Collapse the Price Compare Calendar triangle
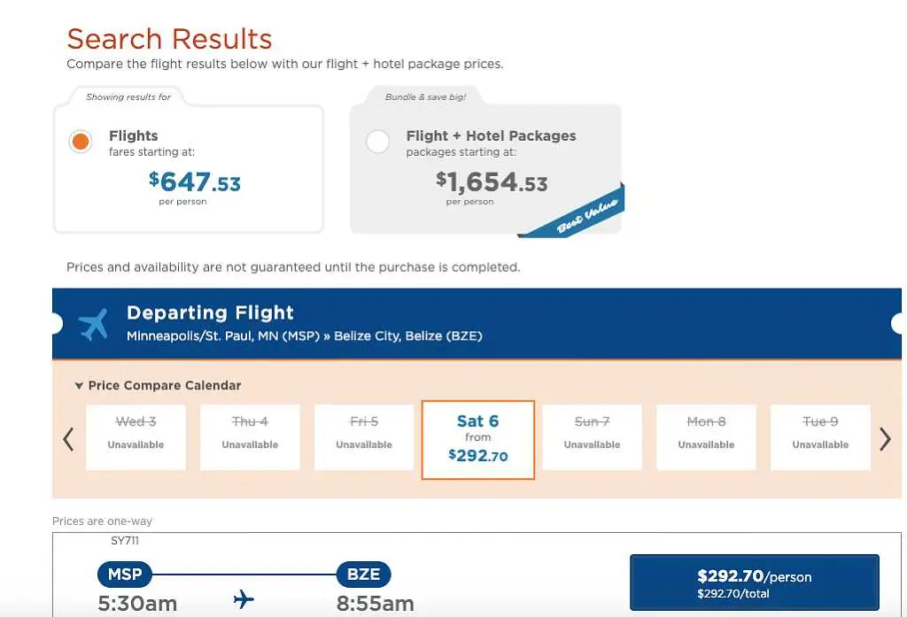907x617 pixels. tap(79, 386)
